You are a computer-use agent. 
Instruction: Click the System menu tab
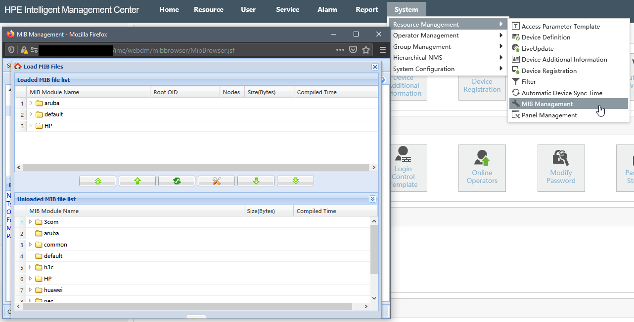[407, 9]
